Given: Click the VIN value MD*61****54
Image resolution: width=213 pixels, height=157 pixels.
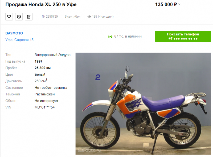Looking at the screenshot, I should [44, 107].
